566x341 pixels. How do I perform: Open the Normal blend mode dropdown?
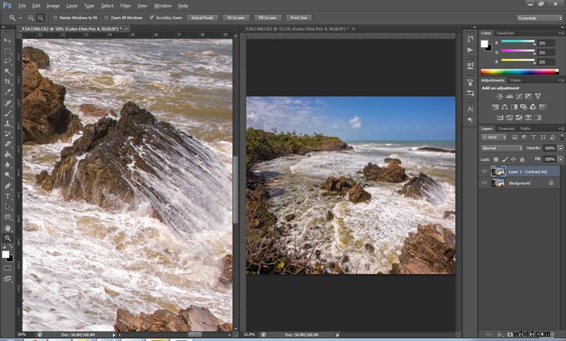point(501,149)
